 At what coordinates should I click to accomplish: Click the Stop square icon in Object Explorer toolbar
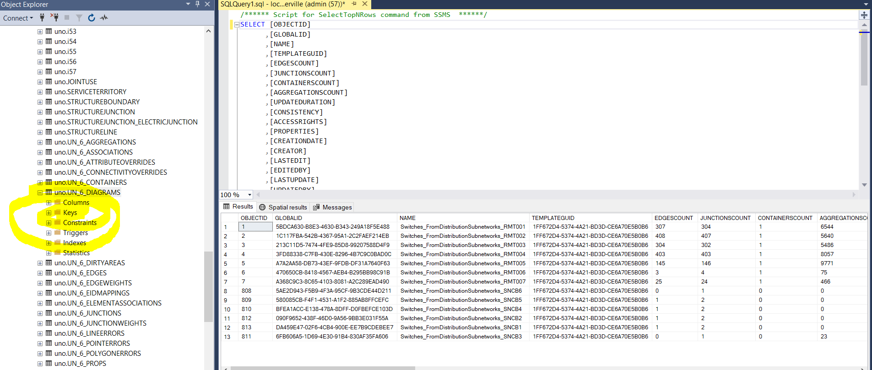[x=67, y=18]
